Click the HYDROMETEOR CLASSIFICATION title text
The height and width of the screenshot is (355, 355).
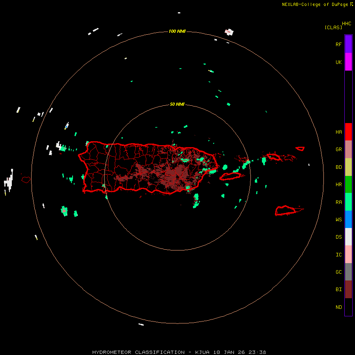tap(138, 352)
